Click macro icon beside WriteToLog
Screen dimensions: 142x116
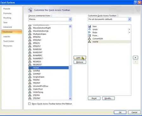tap(30, 92)
